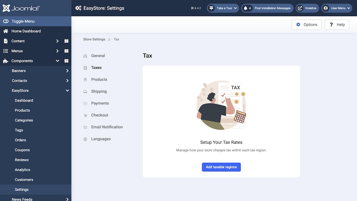Select the Email Notification tab label

[x=107, y=127]
